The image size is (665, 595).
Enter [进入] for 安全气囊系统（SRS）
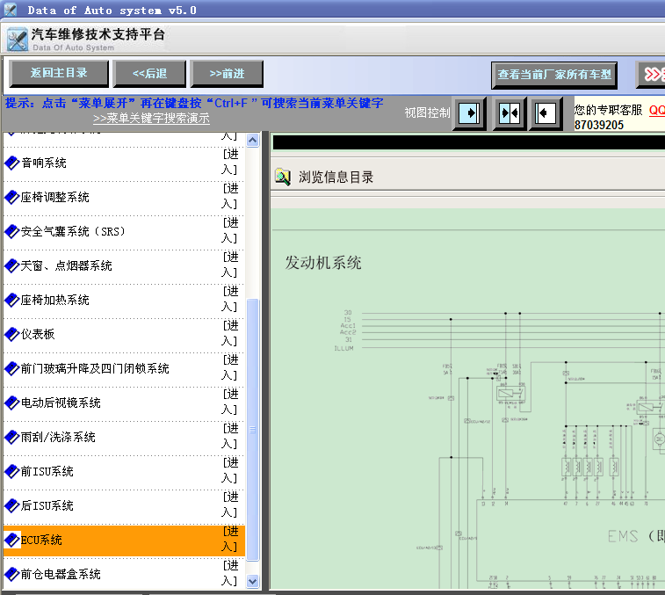(x=230, y=231)
